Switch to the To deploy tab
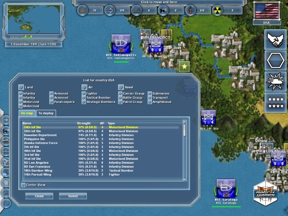Viewport: 288px width, 216px height. tap(45, 113)
